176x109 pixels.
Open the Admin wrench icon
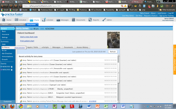point(104,20)
